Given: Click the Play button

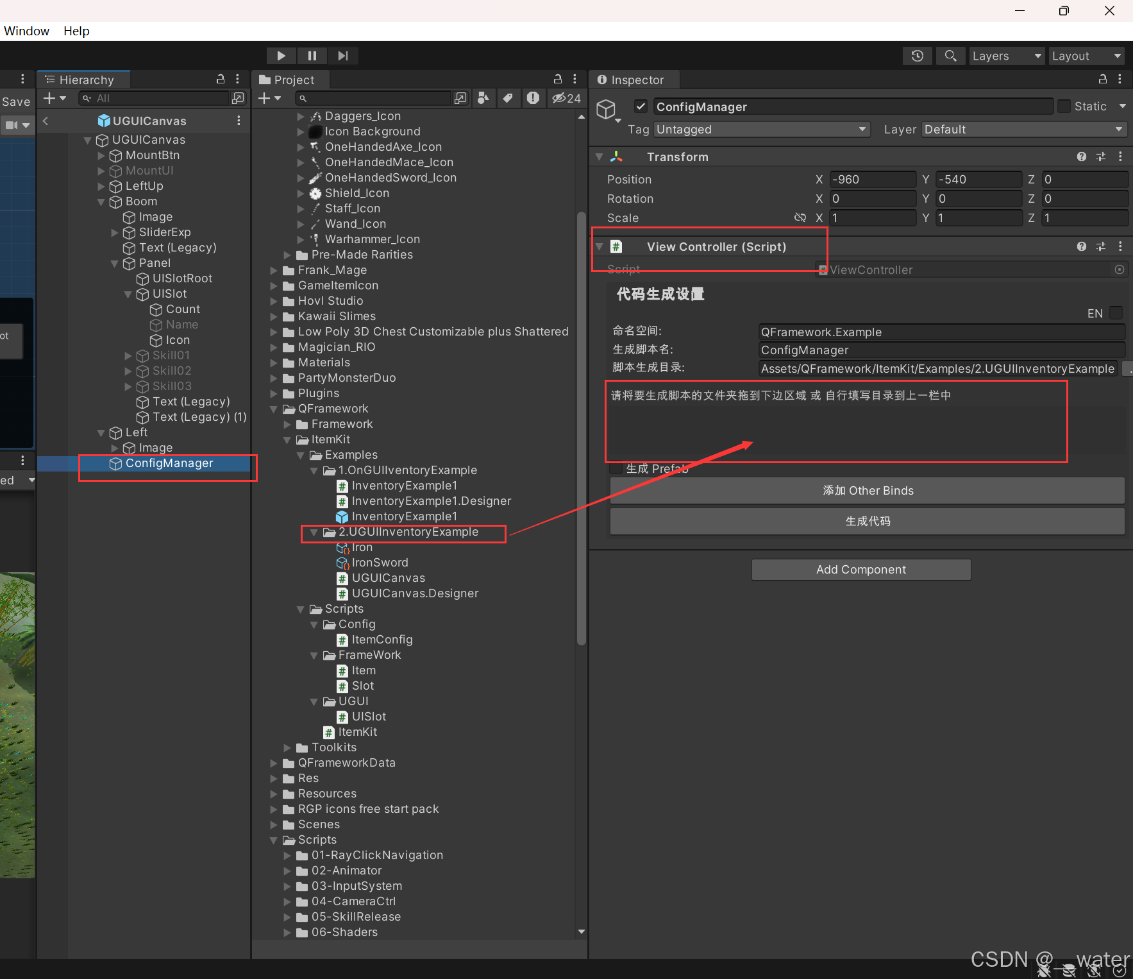Looking at the screenshot, I should pyautogui.click(x=281, y=56).
